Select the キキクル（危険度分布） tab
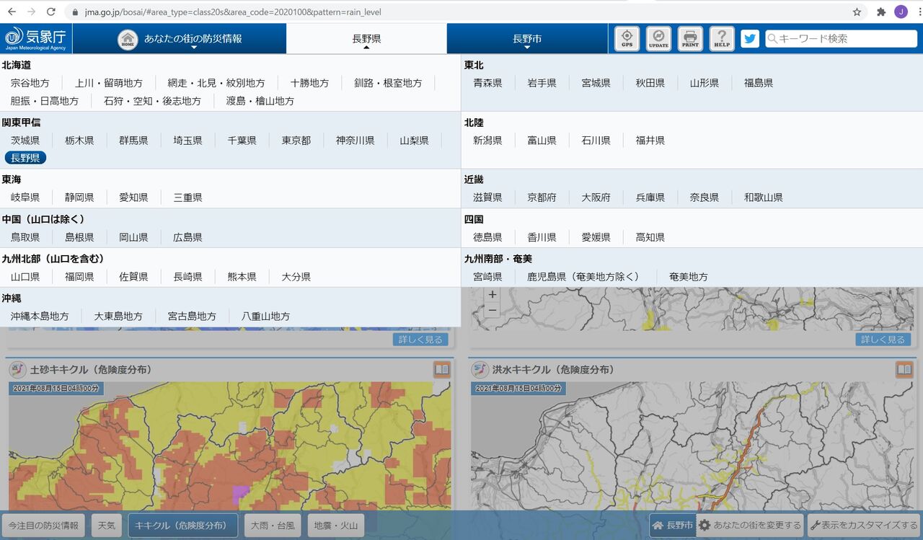Screen dimensions: 923x540 [183, 526]
